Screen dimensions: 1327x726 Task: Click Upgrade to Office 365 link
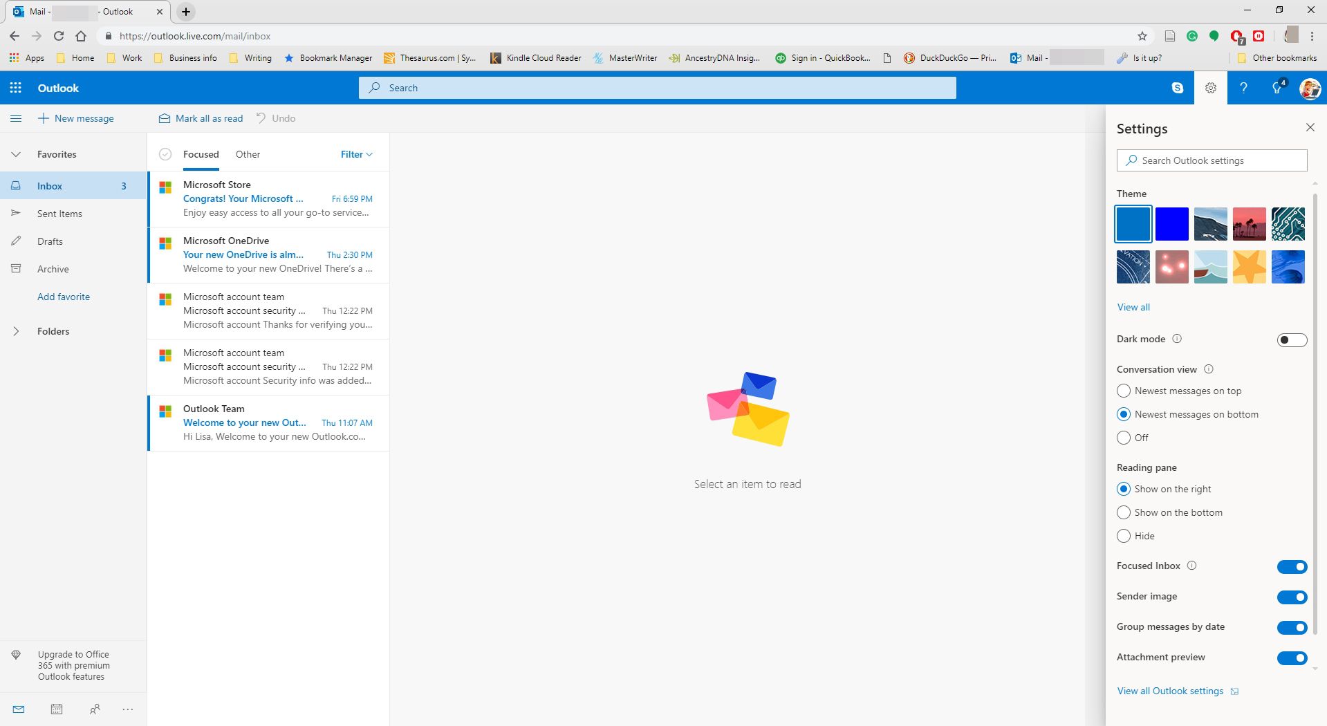click(x=73, y=665)
